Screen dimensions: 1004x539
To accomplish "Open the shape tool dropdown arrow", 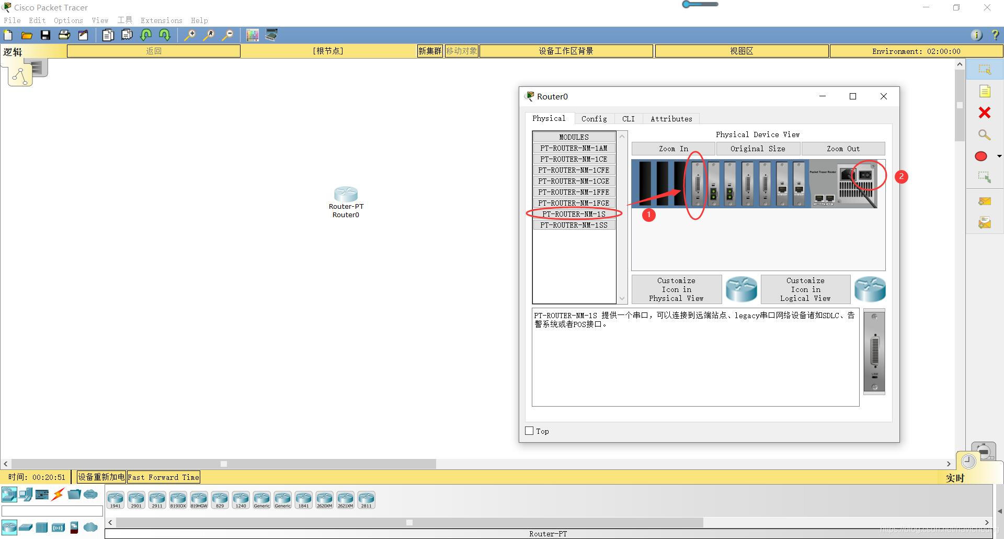I will click(x=999, y=156).
